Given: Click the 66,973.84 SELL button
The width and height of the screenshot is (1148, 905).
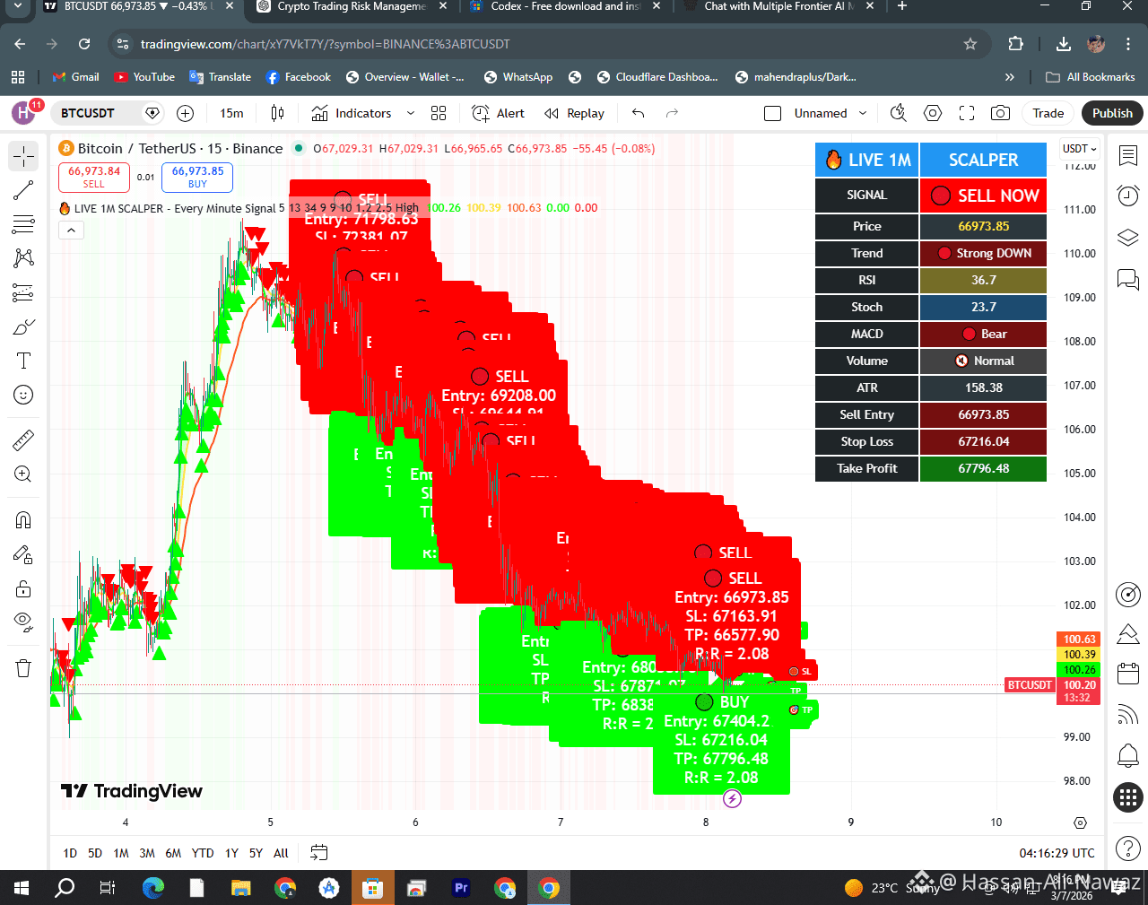Looking at the screenshot, I should (x=94, y=177).
